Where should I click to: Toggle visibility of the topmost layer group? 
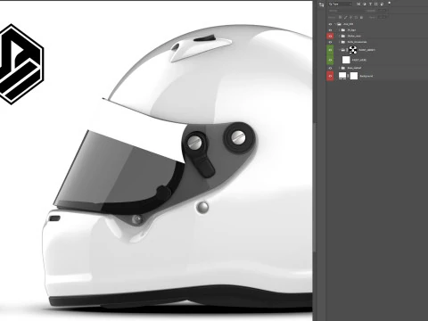point(330,24)
